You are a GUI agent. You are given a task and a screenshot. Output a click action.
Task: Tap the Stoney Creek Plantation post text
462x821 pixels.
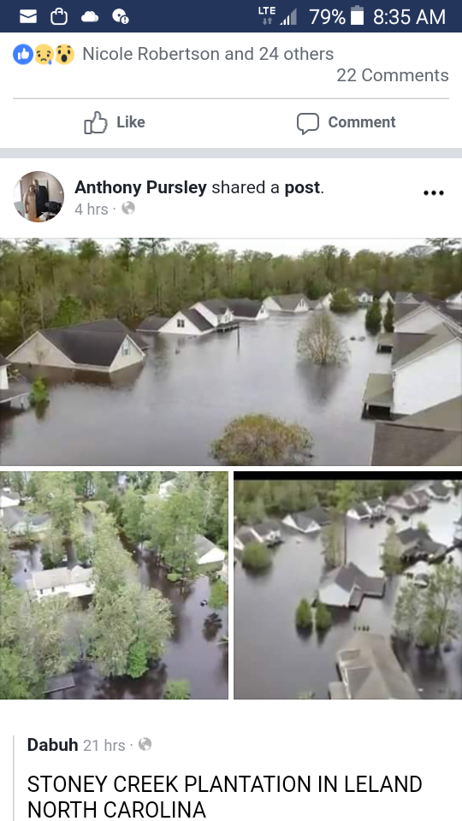pyautogui.click(x=224, y=796)
